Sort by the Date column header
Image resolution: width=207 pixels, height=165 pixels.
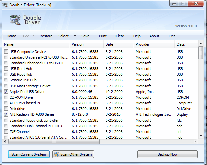pos(119,44)
